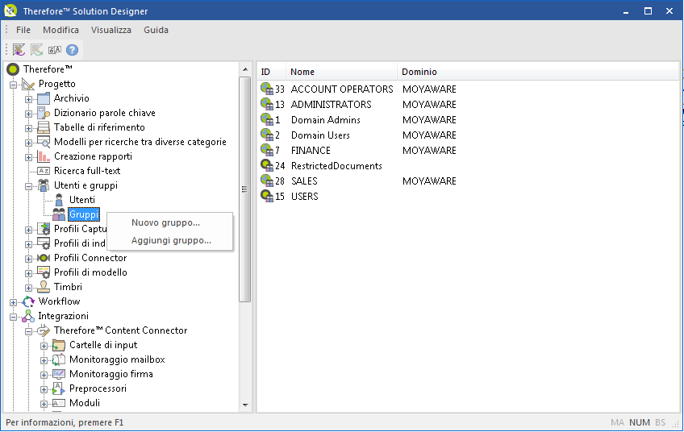Select the Profili Connector tree item
684x432 pixels.
[x=90, y=258]
